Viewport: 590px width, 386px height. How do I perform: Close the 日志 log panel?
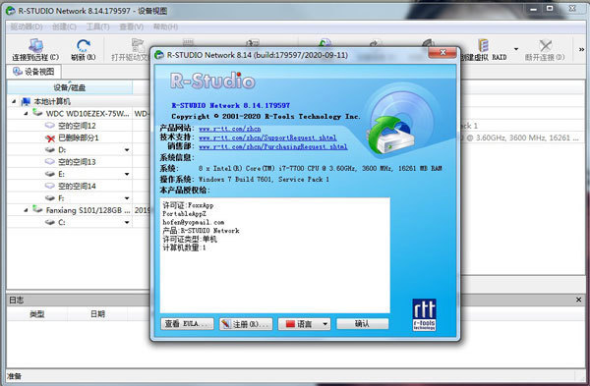(578, 300)
